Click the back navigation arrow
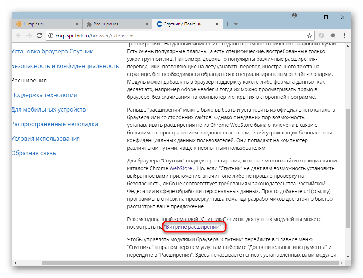 click(19, 36)
